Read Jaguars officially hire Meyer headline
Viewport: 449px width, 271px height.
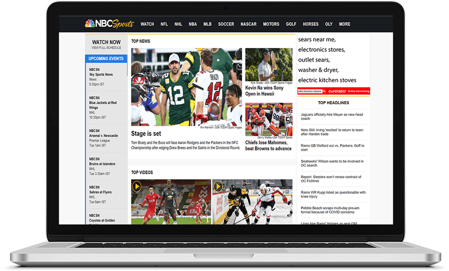[332, 117]
